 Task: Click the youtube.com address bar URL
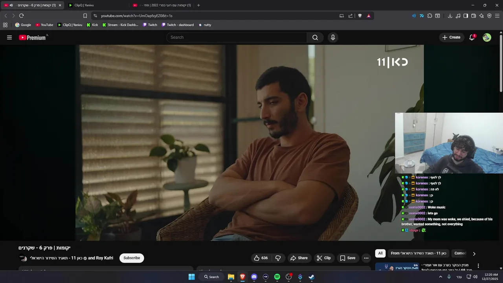137,16
